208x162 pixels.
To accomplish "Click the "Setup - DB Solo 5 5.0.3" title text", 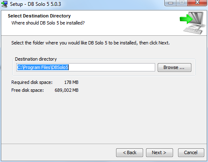I will pos(35,4).
